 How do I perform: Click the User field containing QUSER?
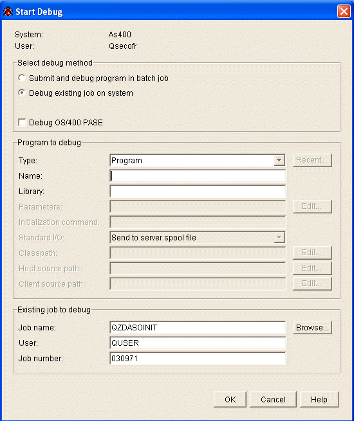click(198, 343)
